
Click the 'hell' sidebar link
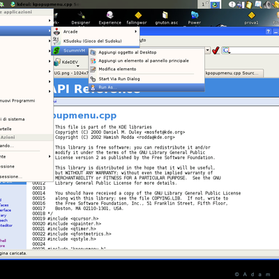(x=3, y=241)
